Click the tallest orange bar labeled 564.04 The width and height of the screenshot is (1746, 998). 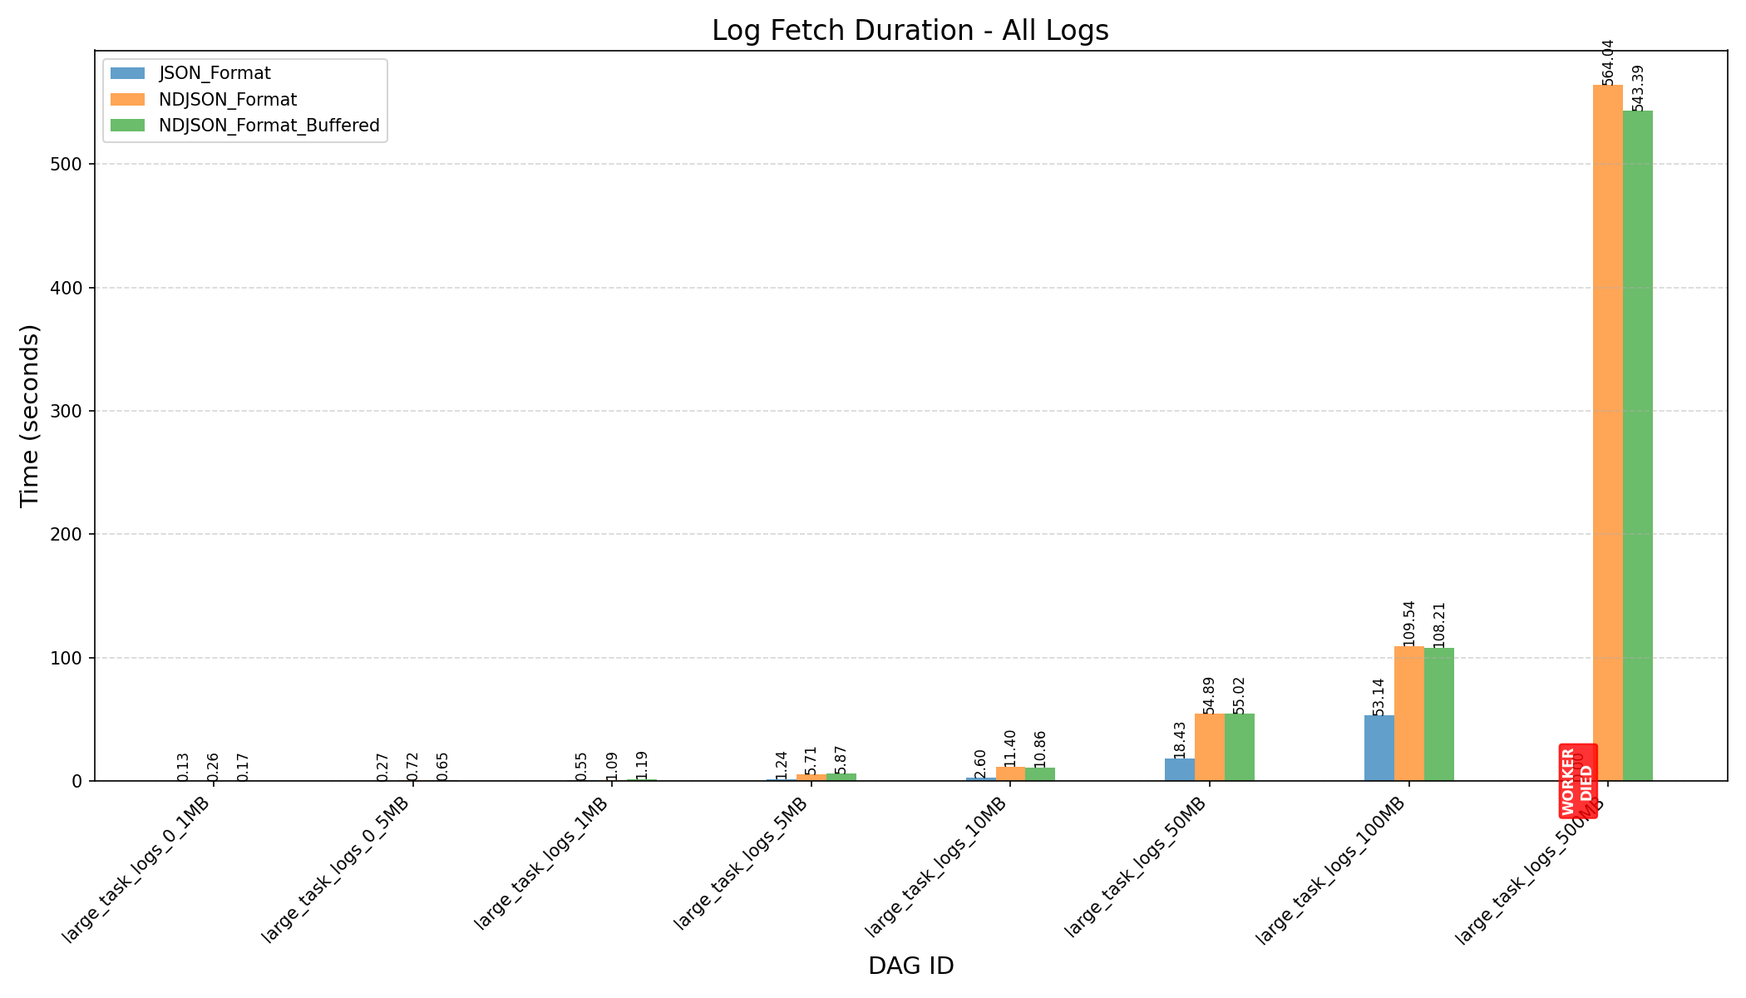1607,432
